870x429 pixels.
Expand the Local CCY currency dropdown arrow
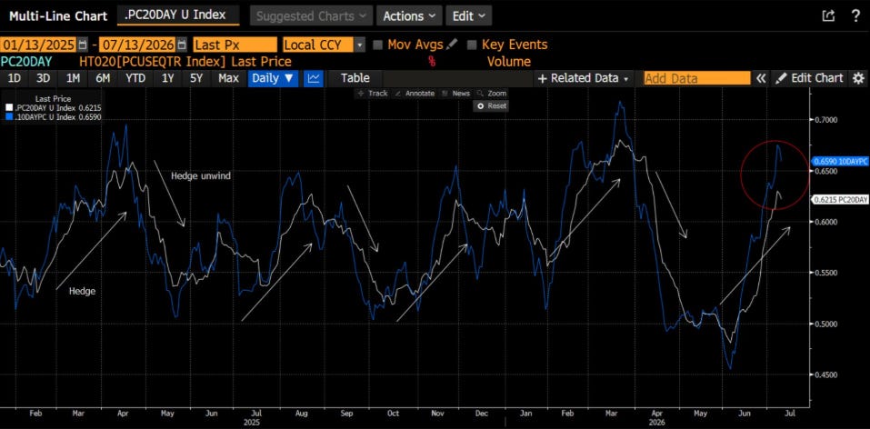[x=359, y=45]
